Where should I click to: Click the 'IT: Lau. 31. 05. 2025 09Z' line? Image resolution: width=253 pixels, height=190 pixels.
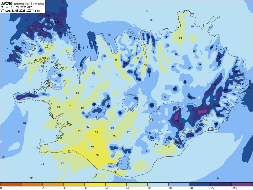[x=16, y=7]
